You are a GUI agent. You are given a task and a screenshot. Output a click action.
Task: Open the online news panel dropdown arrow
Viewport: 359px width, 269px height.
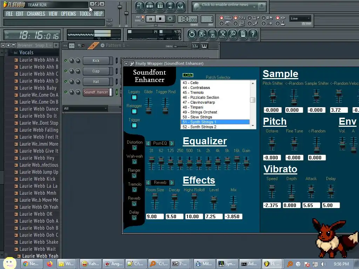254,7
